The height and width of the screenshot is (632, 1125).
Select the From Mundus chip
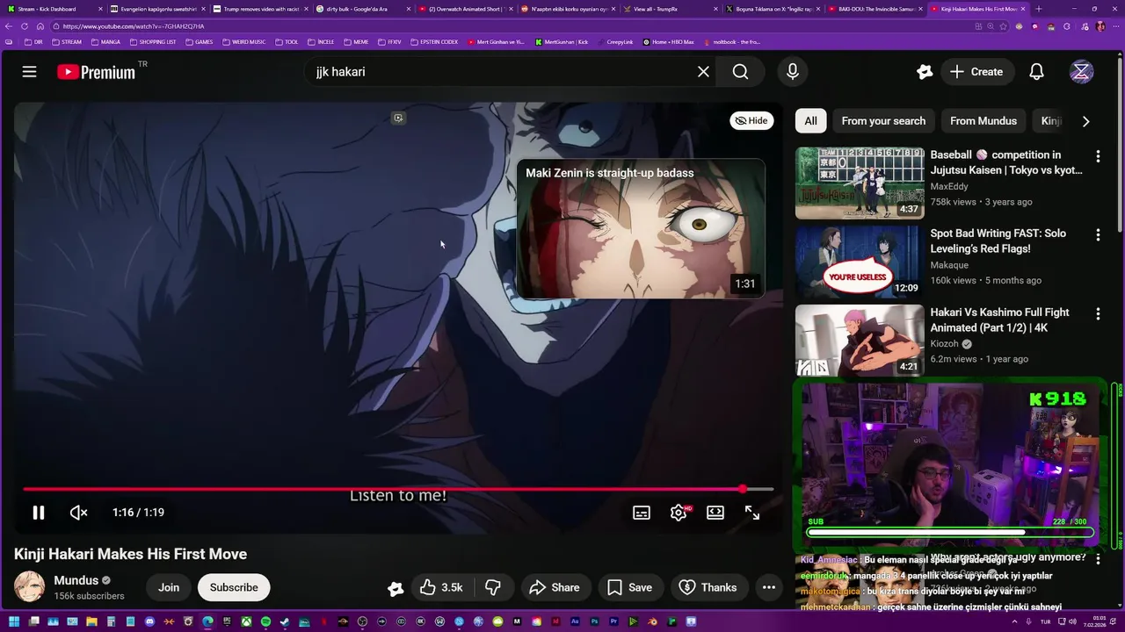point(983,121)
